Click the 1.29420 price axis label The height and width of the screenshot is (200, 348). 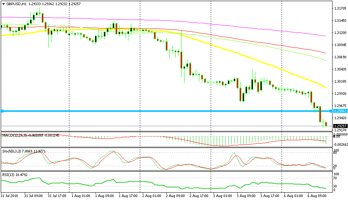(340, 118)
